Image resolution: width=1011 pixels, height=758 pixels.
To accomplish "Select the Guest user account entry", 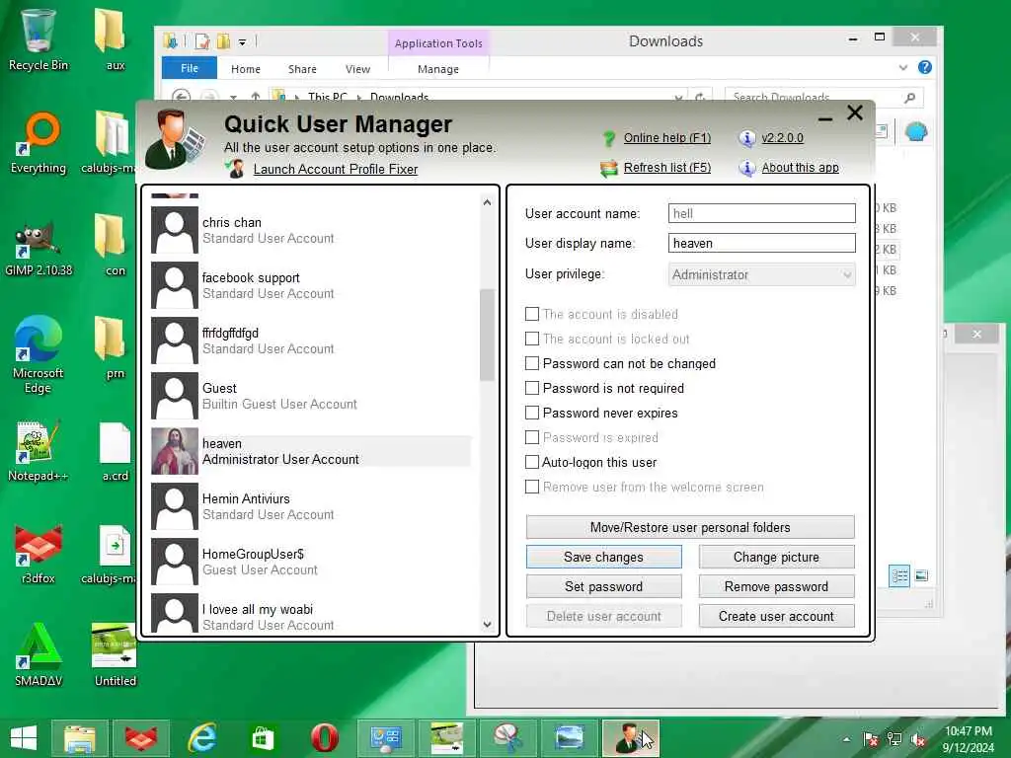I will [311, 396].
